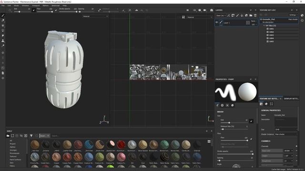The image size is (305, 171).
Task: Toggle symmetry in the top toolbar
Action: click(137, 10)
